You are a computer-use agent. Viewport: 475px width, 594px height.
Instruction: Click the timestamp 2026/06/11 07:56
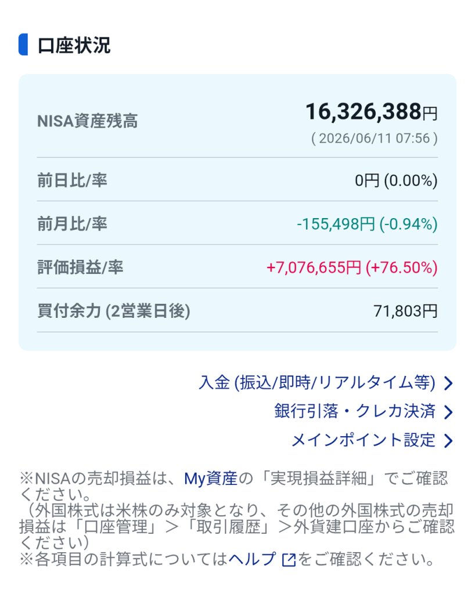click(x=375, y=139)
